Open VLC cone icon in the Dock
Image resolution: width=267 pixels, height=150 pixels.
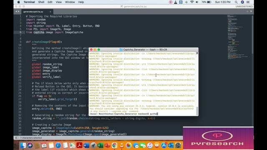(121, 145)
